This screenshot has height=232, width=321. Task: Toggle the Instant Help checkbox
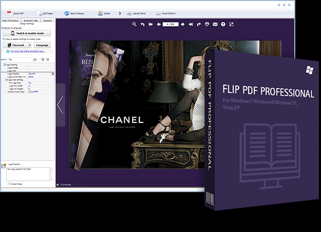9,184
